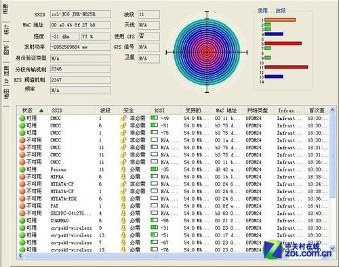The image size is (339, 267).
Task: Click green status icon of XUANMAO row
Action: (x=22, y=220)
